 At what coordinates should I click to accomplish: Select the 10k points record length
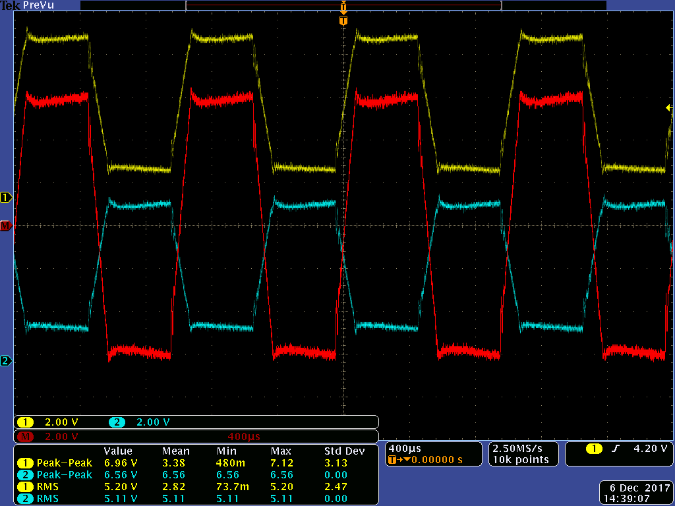519,459
